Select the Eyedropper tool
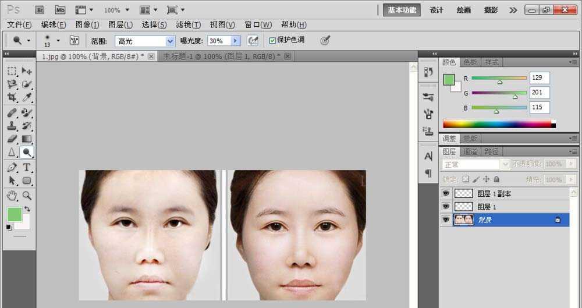Viewport: 582px width, 308px height. coord(26,97)
